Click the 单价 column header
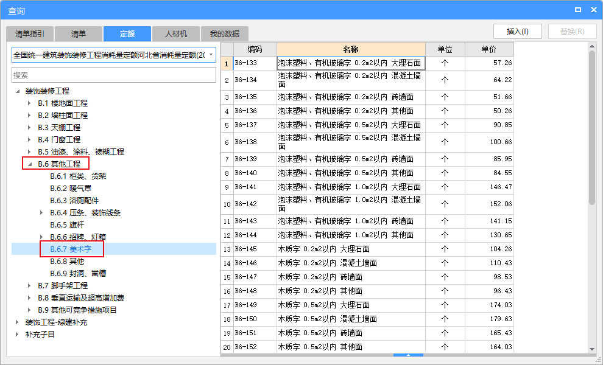This screenshot has width=603, height=365. pyautogui.click(x=489, y=49)
